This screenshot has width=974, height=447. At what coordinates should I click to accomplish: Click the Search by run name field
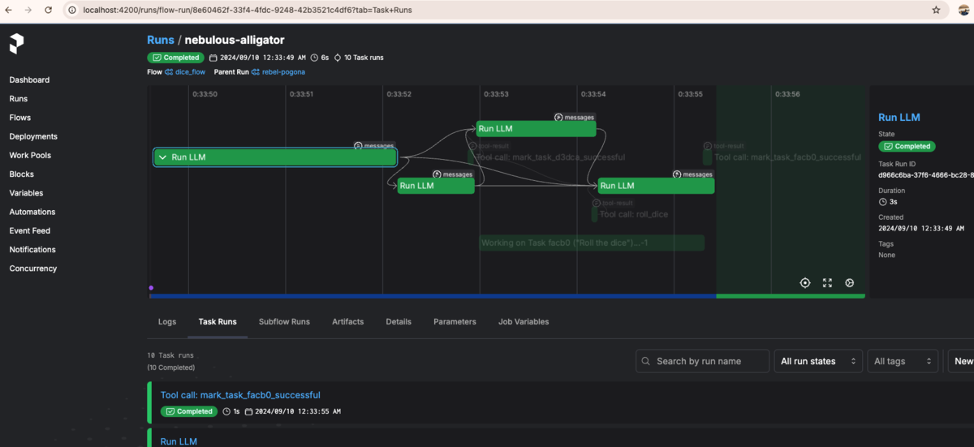pyautogui.click(x=702, y=361)
